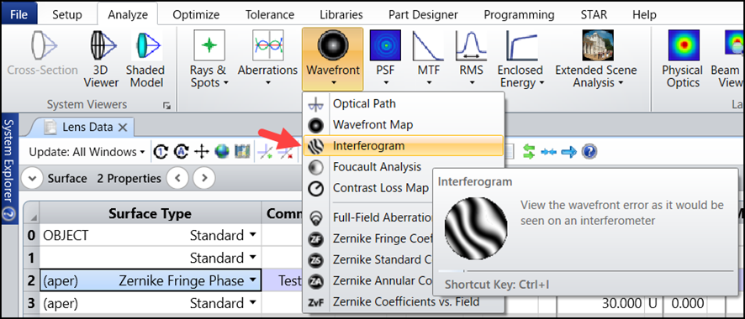This screenshot has height=319, width=745.
Task: Go to next surface properties arrow
Action: coord(204,178)
